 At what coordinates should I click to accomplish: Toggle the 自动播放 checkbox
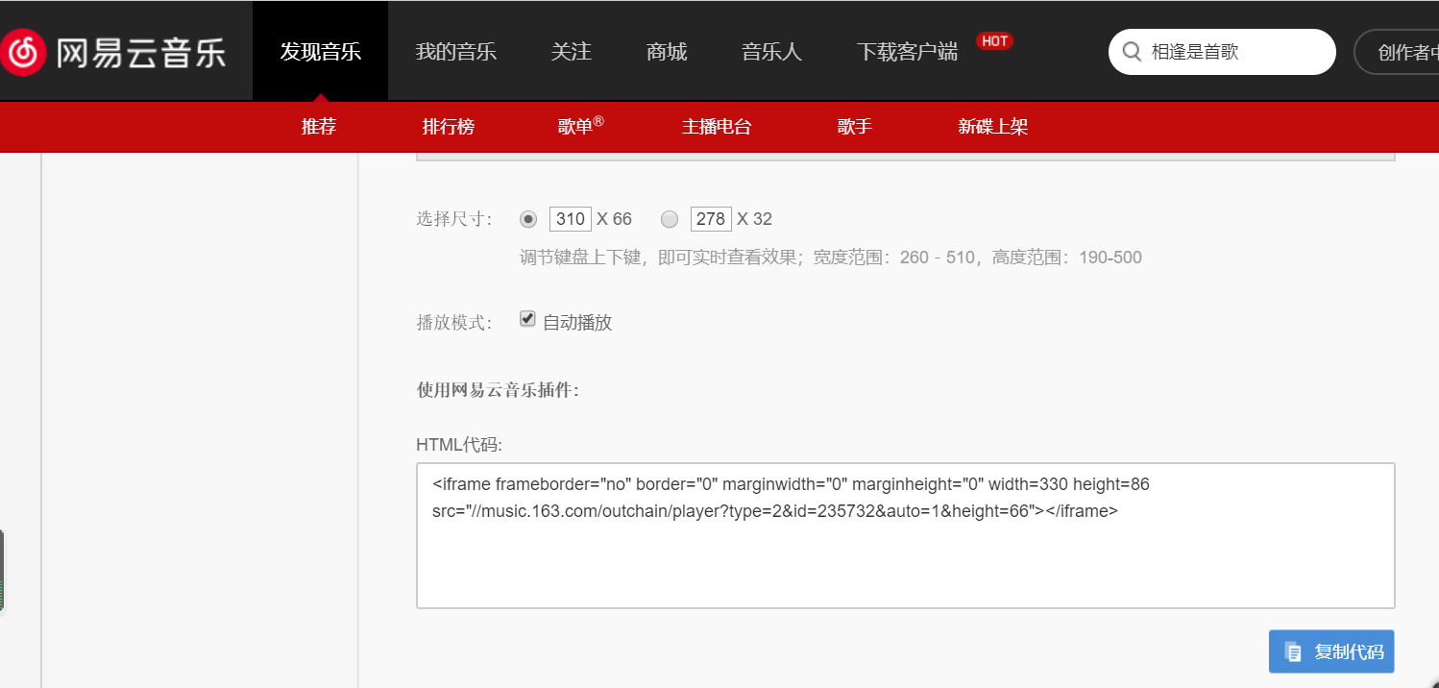527,319
